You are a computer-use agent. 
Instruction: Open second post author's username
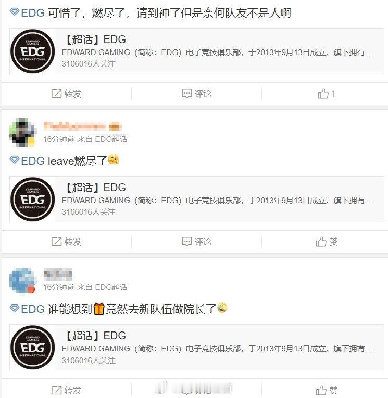[82, 126]
